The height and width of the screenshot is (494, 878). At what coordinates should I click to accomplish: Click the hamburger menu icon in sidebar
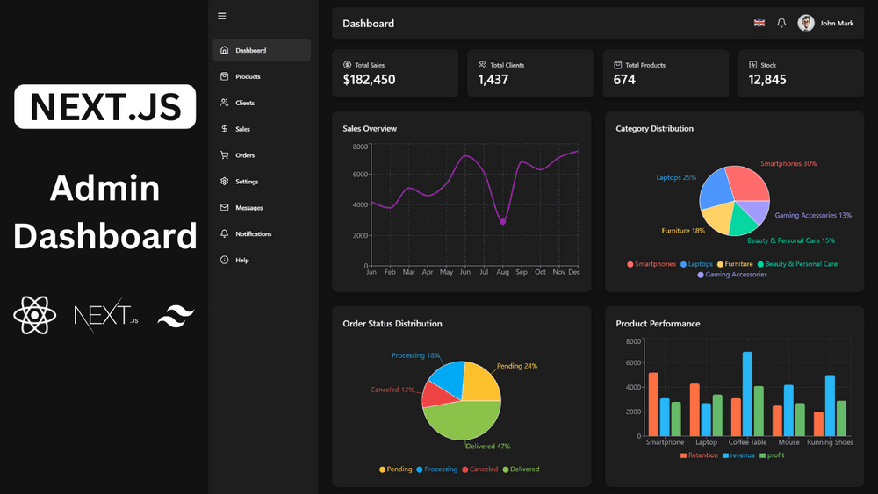(222, 16)
